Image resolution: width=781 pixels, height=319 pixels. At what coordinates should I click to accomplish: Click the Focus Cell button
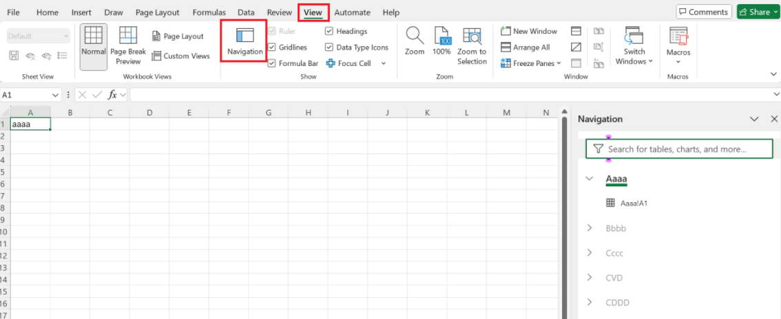[x=348, y=64]
